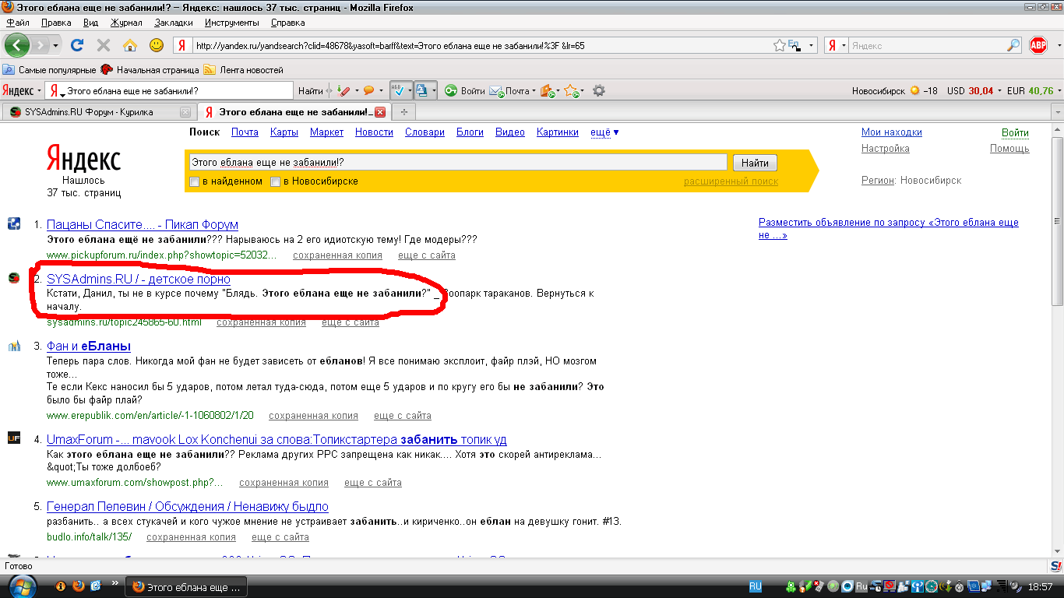Click the Yandex bar favorites star icon
The image size is (1064, 598).
(570, 91)
